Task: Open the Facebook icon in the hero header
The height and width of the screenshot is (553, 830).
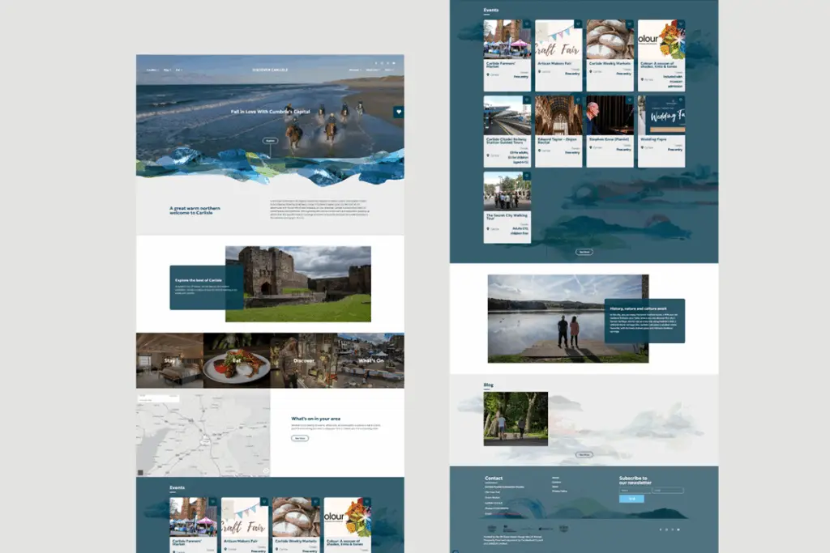Action: click(x=376, y=63)
